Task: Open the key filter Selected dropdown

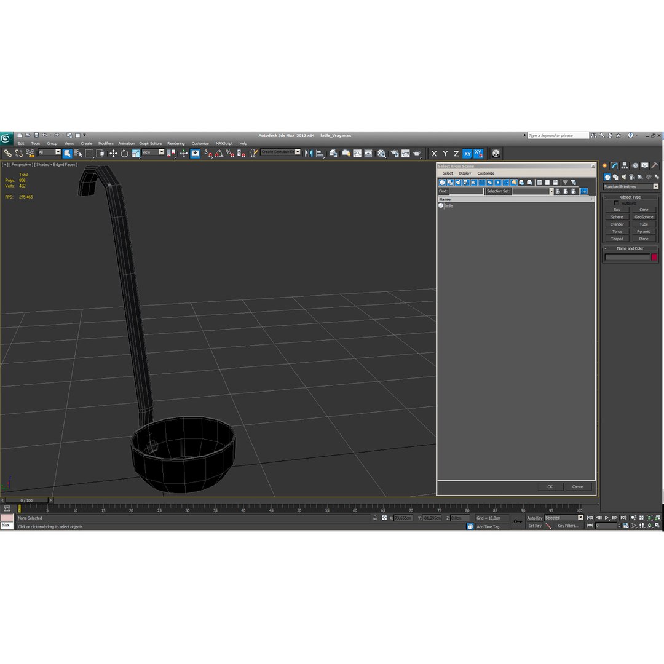Action: click(564, 518)
